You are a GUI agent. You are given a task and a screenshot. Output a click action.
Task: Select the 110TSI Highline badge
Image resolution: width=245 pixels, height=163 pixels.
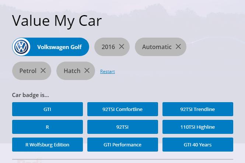point(197,127)
